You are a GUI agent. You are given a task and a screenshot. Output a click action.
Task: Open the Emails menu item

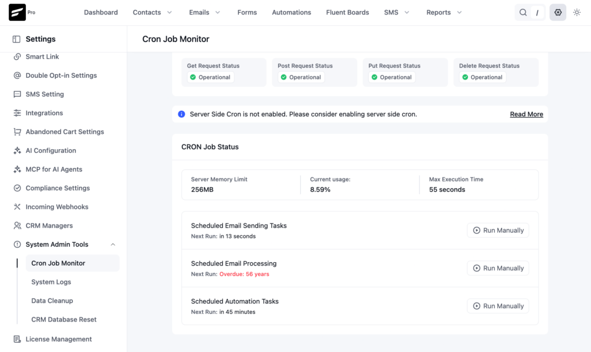(x=199, y=13)
